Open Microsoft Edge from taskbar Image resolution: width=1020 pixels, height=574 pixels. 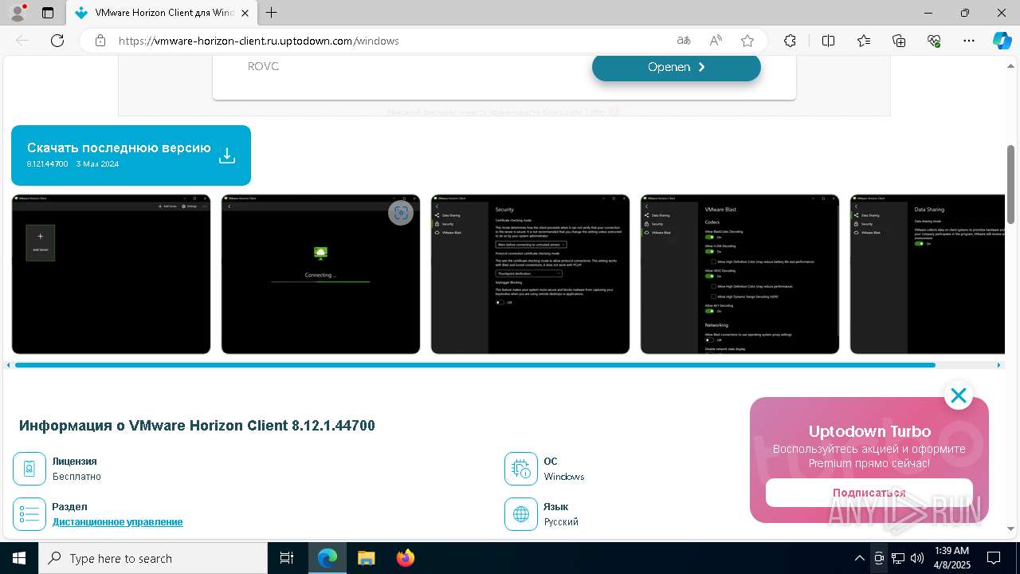pyautogui.click(x=328, y=558)
